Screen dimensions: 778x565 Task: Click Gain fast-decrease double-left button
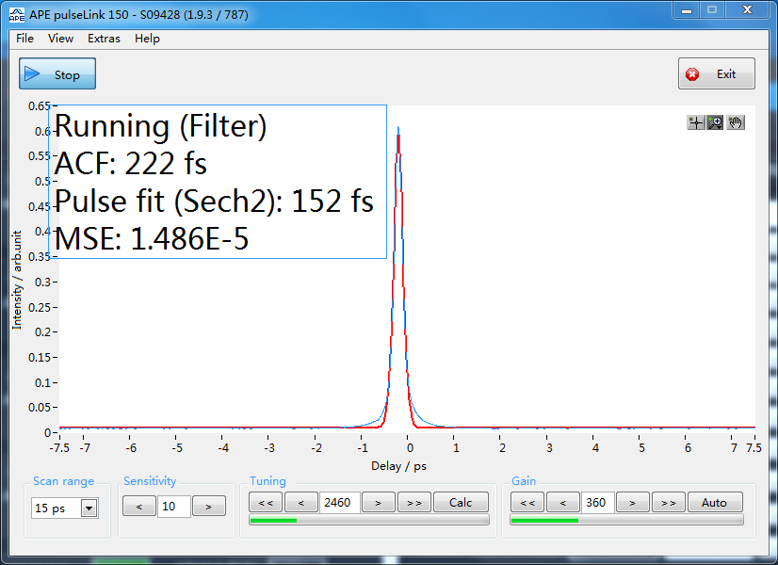(527, 503)
